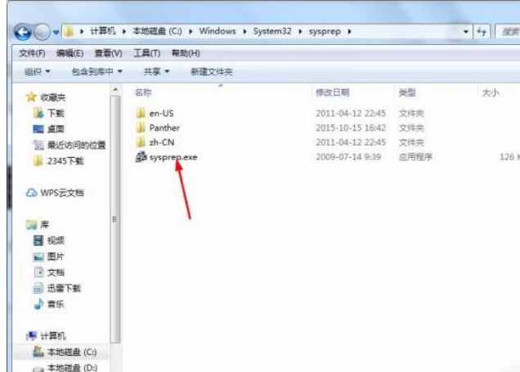The height and width of the screenshot is (372, 520).
Task: Click the Forward navigation arrow button
Action: click(x=43, y=32)
